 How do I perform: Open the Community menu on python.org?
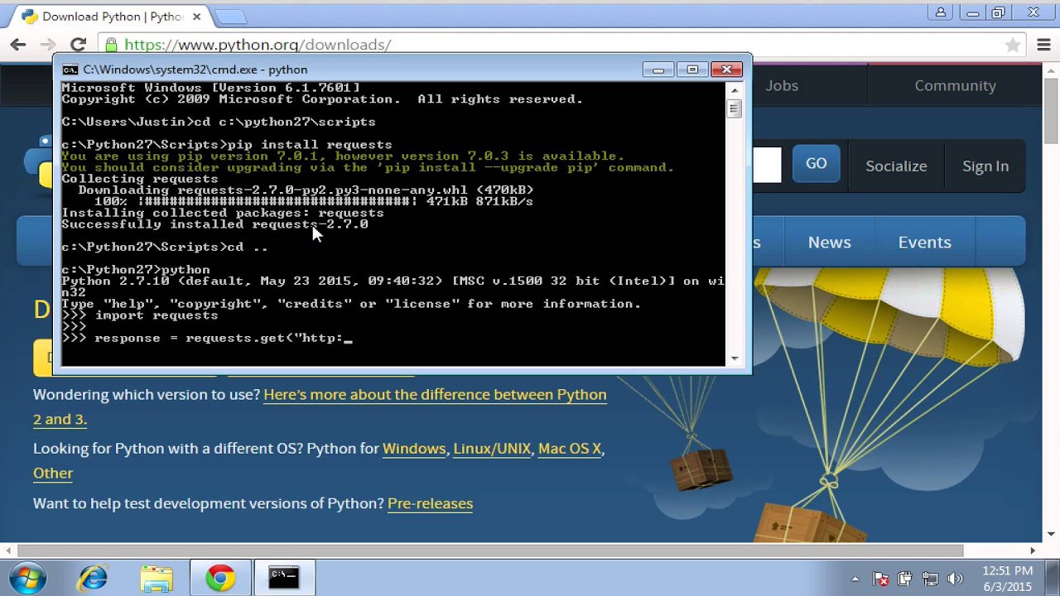pos(955,85)
